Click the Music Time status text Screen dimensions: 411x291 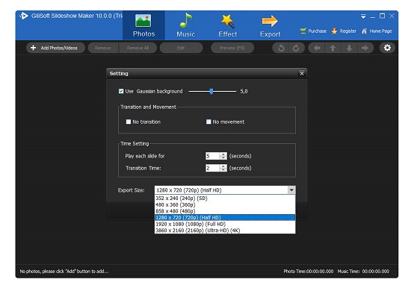click(x=363, y=272)
